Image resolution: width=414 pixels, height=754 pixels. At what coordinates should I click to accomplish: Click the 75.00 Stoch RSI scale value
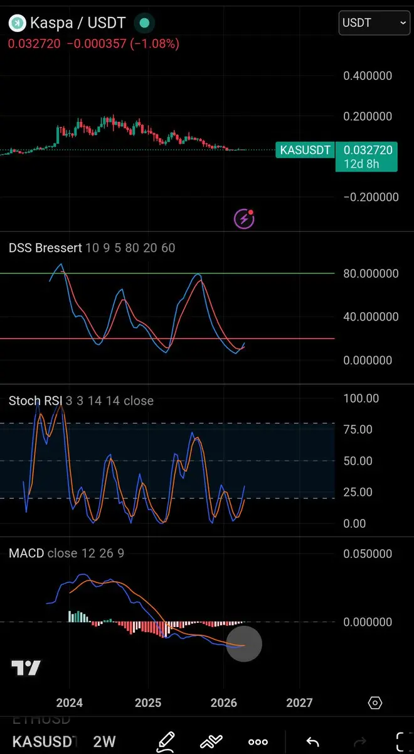[x=358, y=429]
